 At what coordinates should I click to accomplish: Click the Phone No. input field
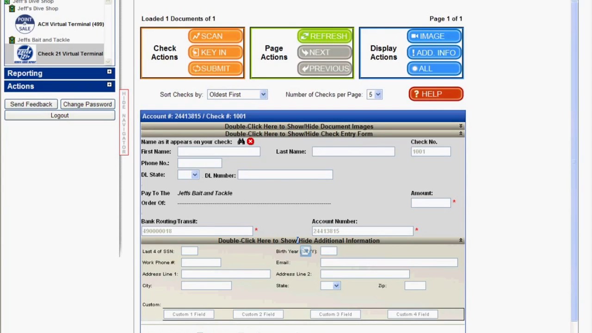coord(199,163)
